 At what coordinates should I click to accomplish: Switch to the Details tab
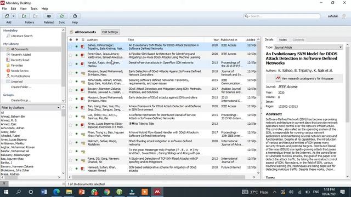click(269, 39)
